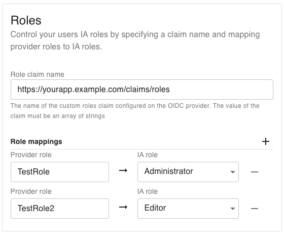Image resolution: width=284 pixels, height=234 pixels.
Task: Click the caret arrow on Editor select
Action: [x=233, y=209]
